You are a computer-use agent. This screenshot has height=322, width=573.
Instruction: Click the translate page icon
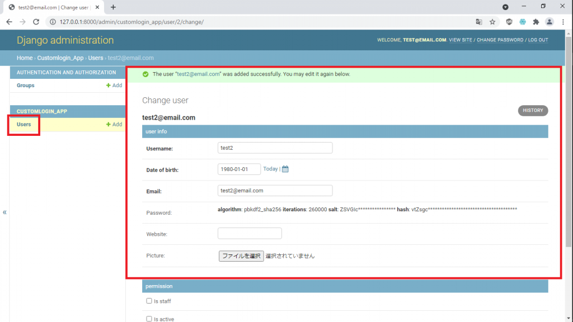point(479,22)
